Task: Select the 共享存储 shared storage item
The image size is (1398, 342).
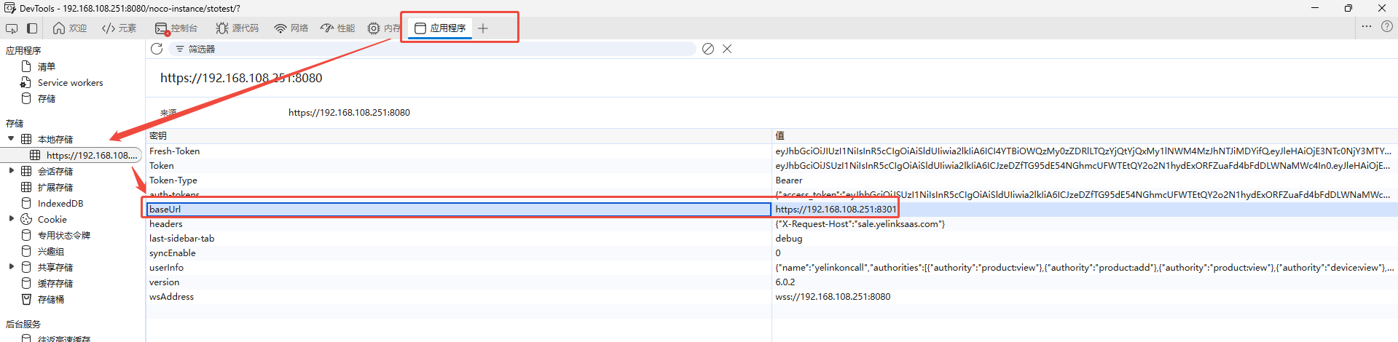Action: coord(55,267)
